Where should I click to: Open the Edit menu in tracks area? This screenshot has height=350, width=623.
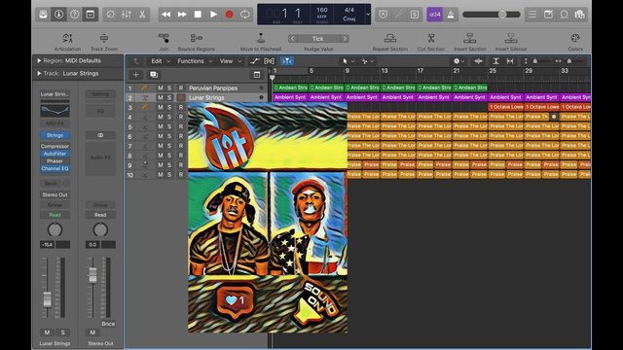160,61
